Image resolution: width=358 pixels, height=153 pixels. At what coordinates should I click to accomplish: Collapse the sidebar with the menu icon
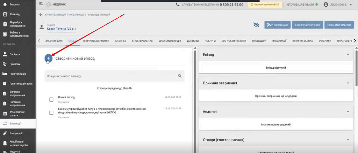(41, 4)
